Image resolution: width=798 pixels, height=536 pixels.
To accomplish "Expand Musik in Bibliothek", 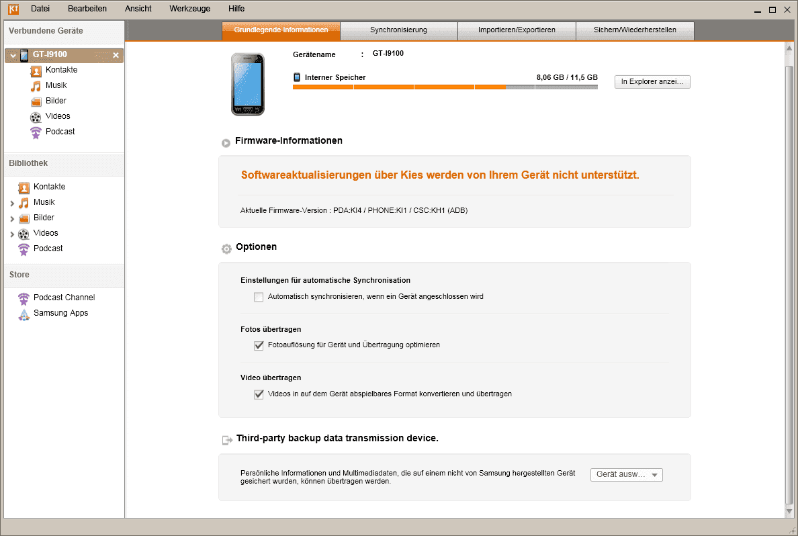I will (12, 203).
